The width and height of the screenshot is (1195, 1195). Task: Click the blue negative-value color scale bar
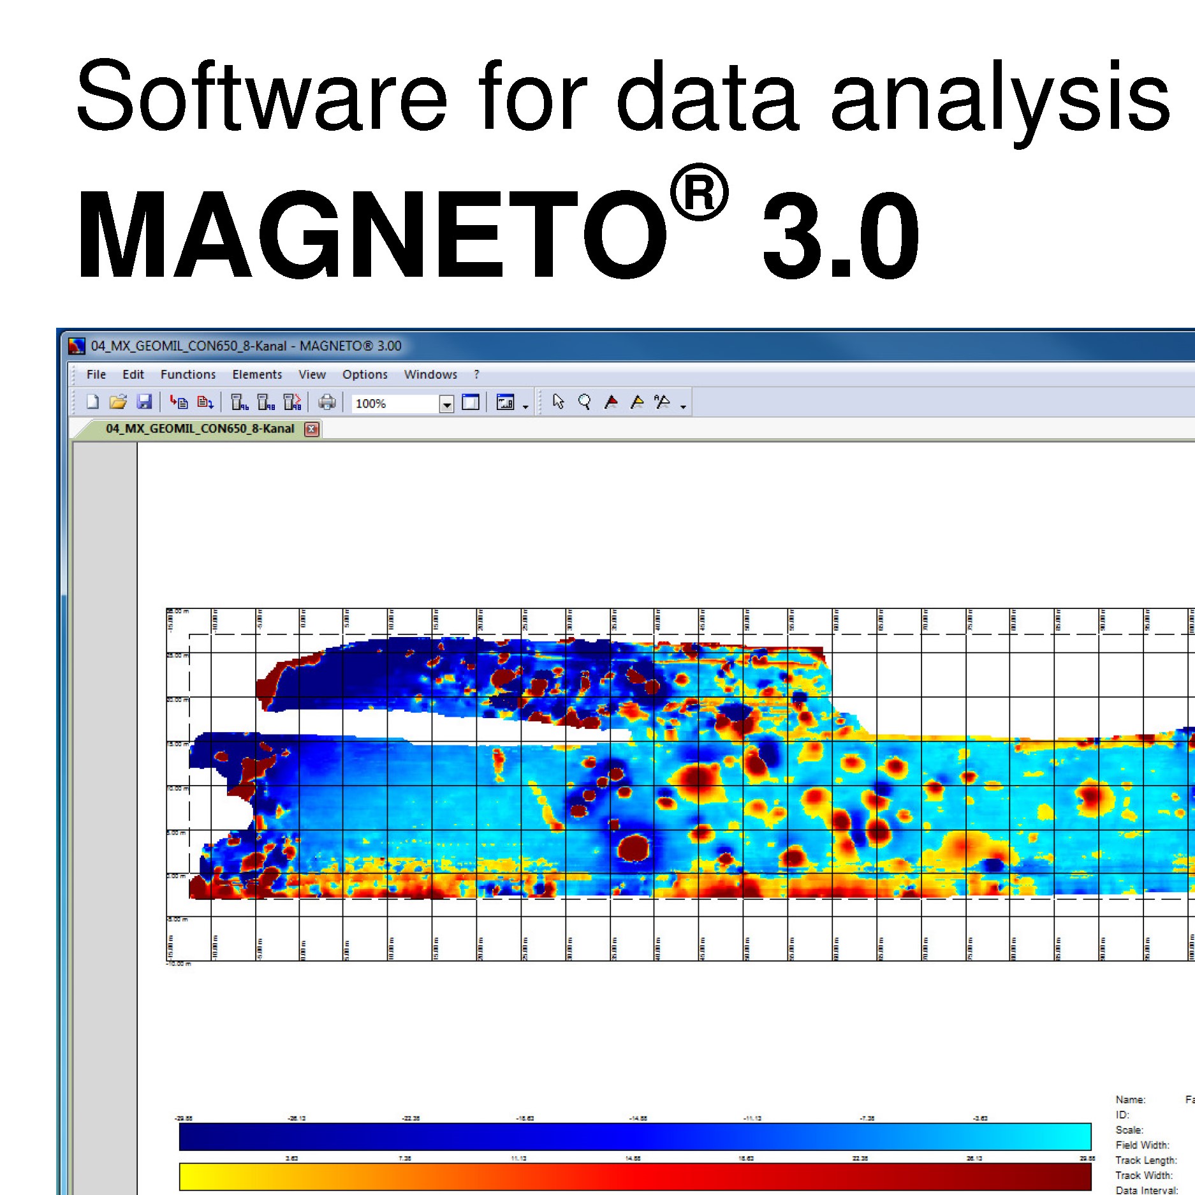(x=635, y=1137)
